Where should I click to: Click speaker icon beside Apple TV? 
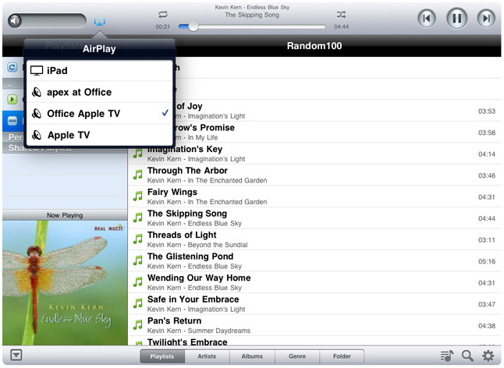click(37, 135)
